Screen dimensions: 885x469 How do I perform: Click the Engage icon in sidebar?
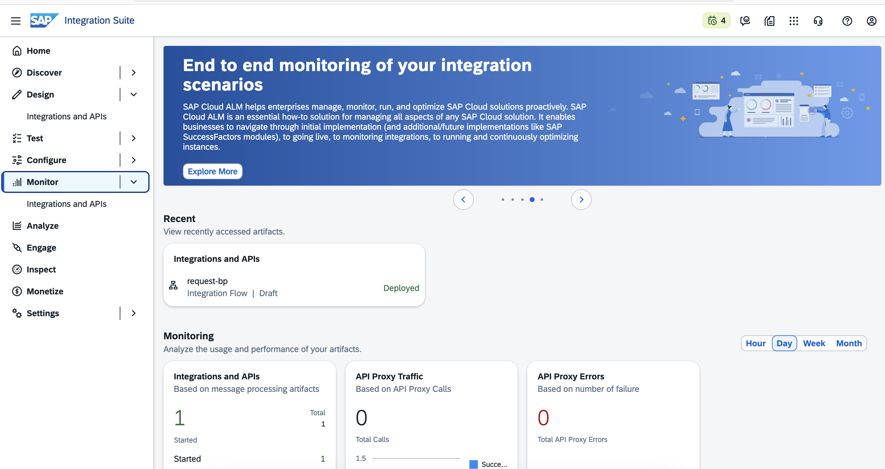(x=17, y=248)
